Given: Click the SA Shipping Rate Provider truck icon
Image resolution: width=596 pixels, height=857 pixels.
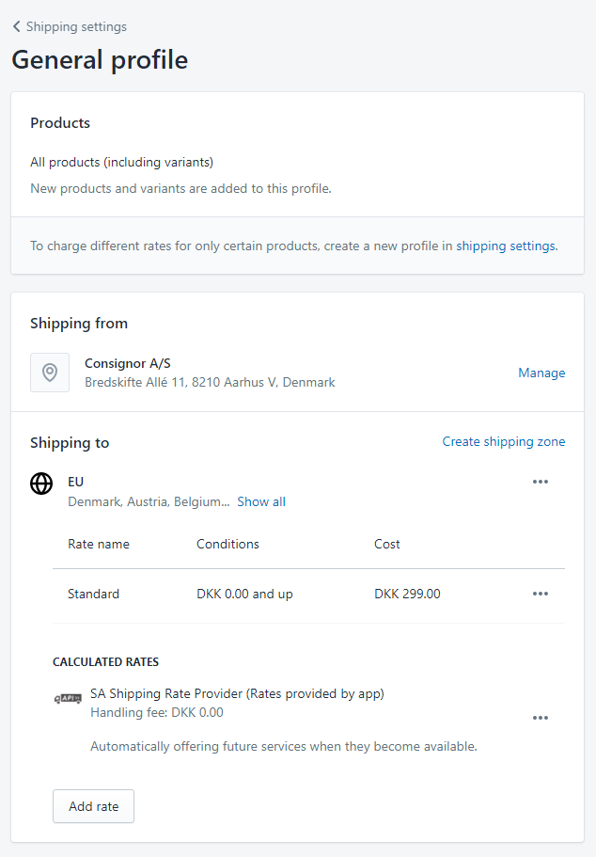Looking at the screenshot, I should pyautogui.click(x=68, y=698).
